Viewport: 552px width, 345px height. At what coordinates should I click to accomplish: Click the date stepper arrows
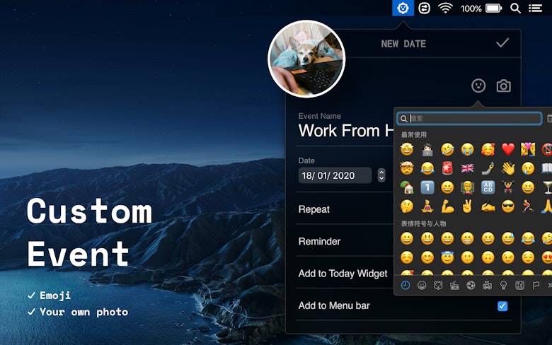click(x=381, y=175)
